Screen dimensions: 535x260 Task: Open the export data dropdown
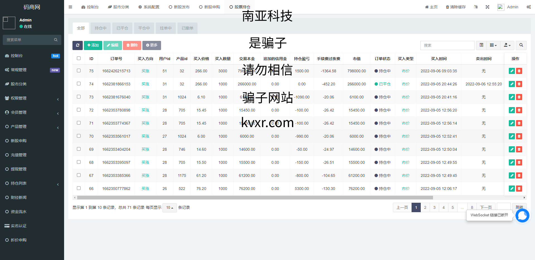point(507,45)
